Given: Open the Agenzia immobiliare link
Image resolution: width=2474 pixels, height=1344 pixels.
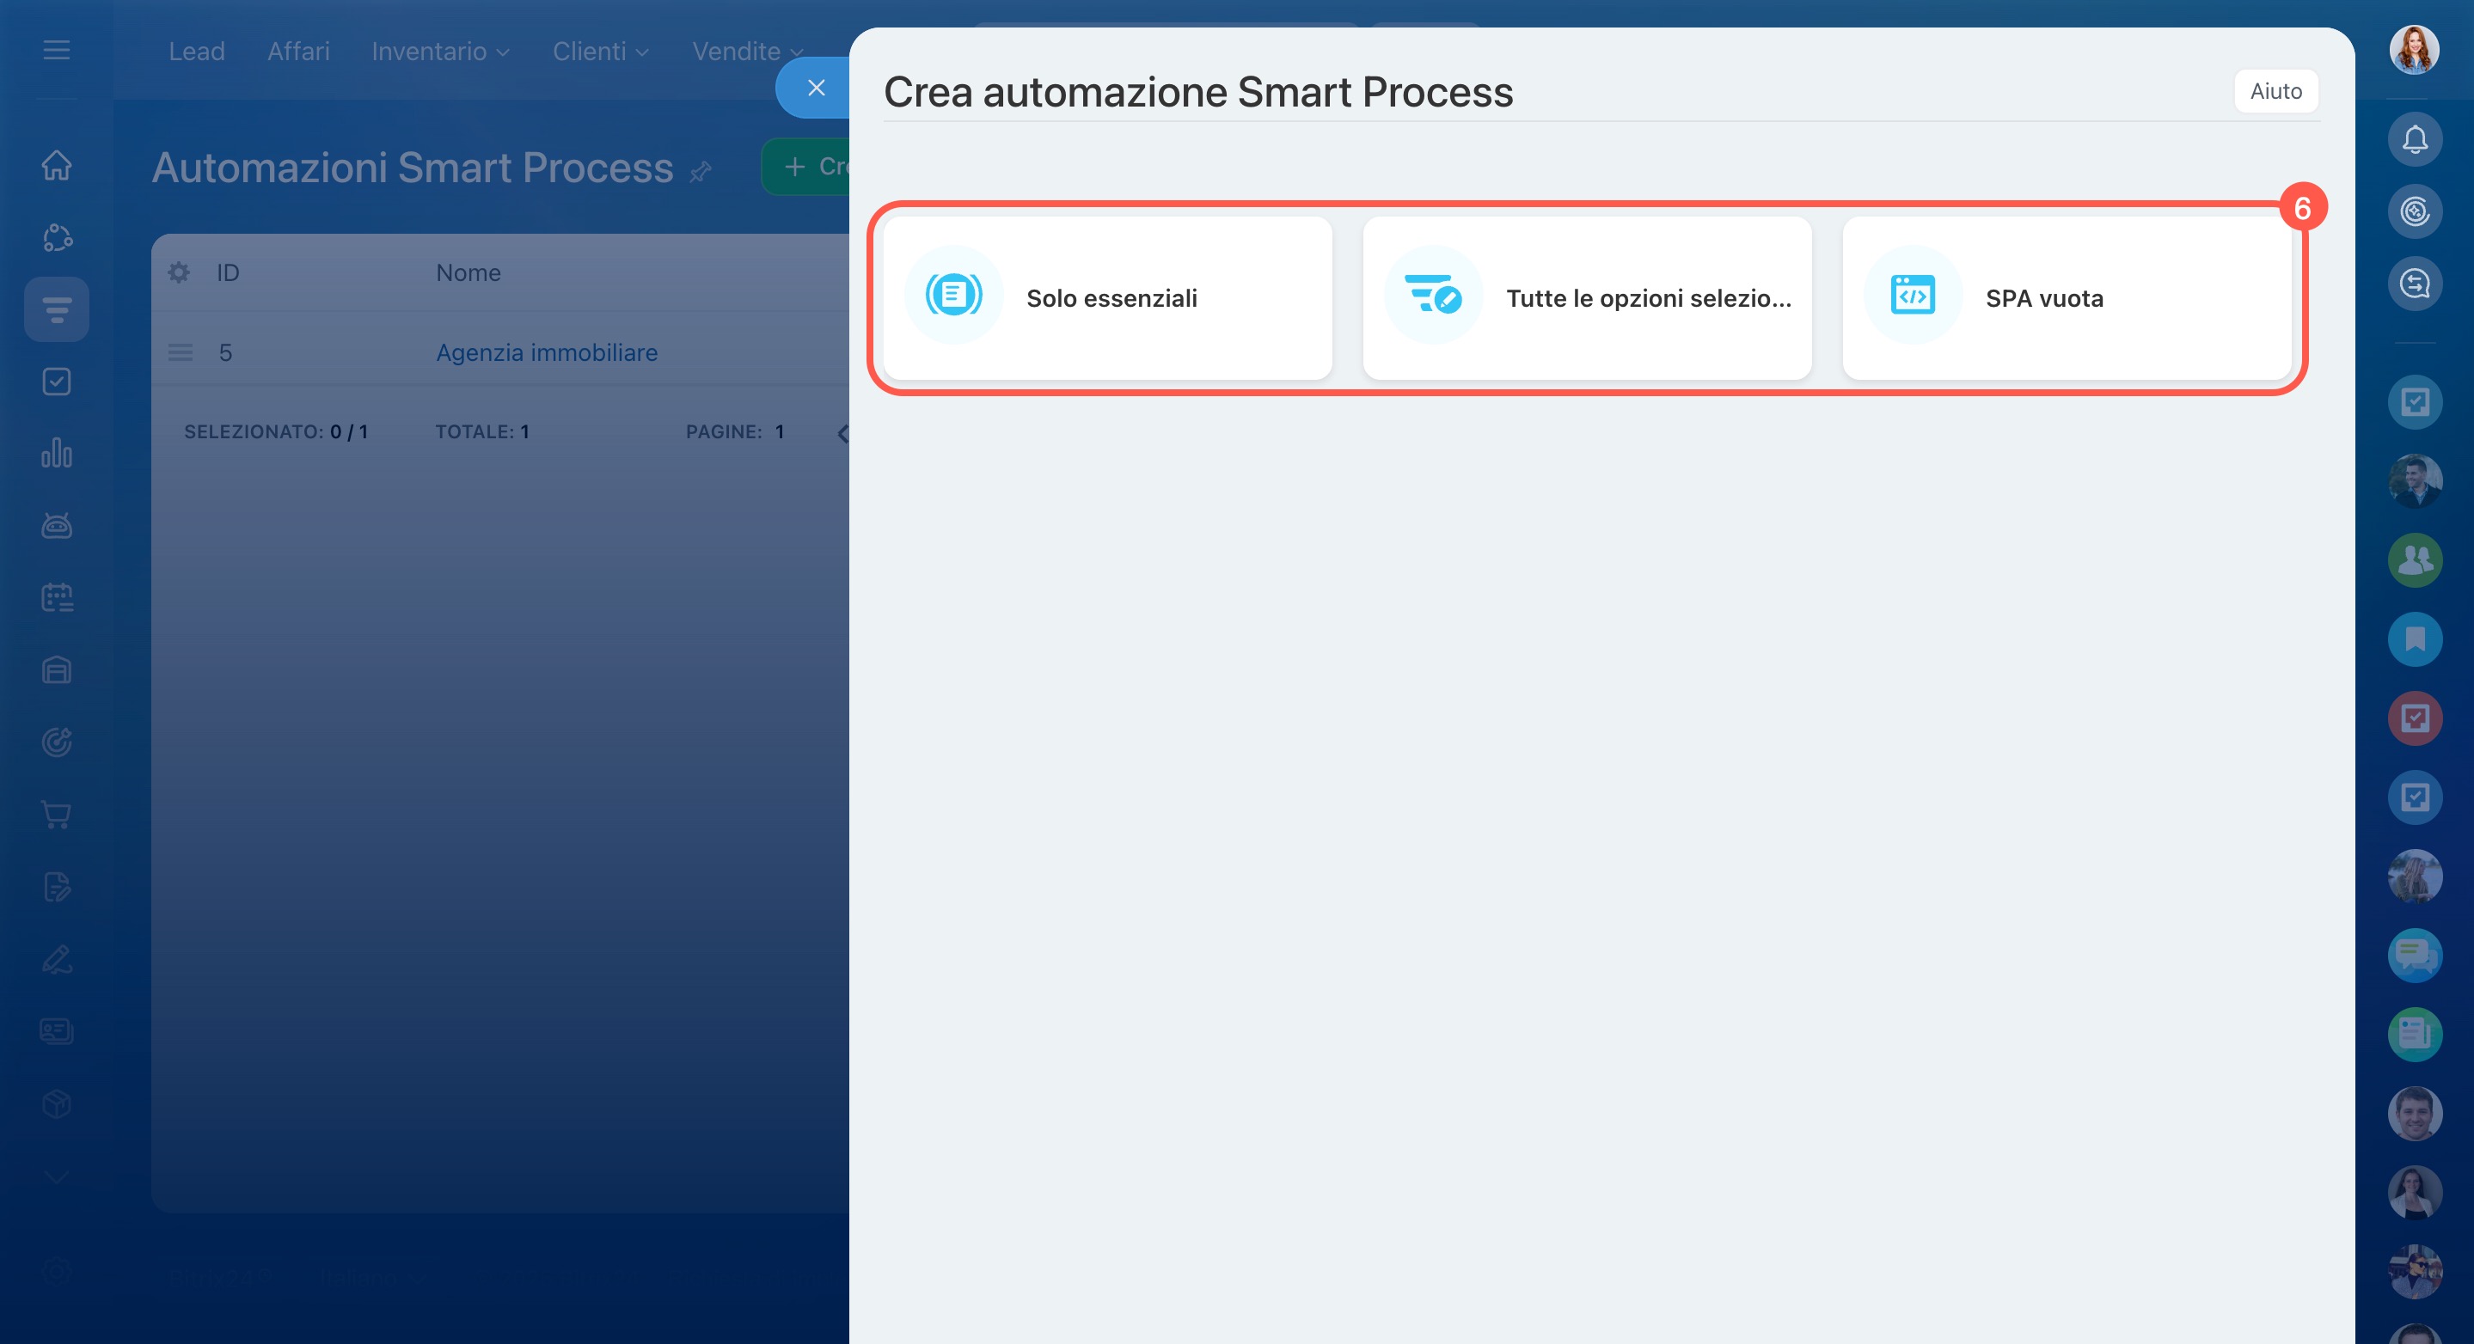Looking at the screenshot, I should [547, 352].
